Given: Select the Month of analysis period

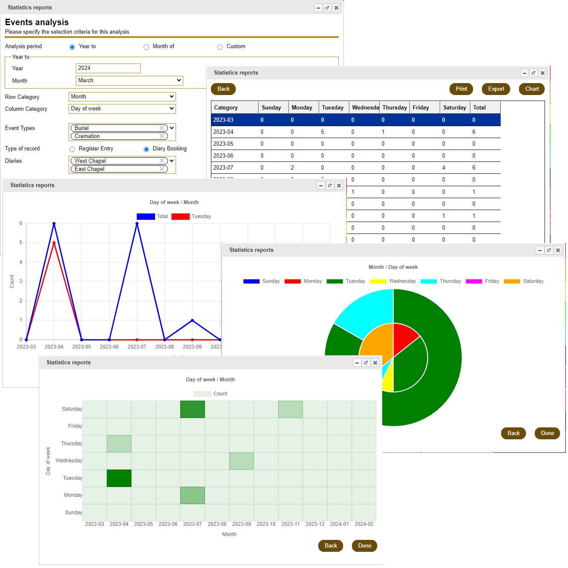Looking at the screenshot, I should click(146, 47).
